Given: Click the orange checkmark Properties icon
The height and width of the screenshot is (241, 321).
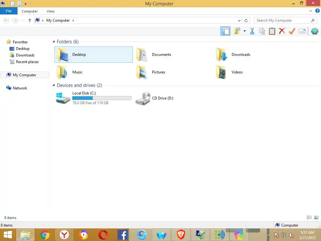Looking at the screenshot, I should 292,31.
